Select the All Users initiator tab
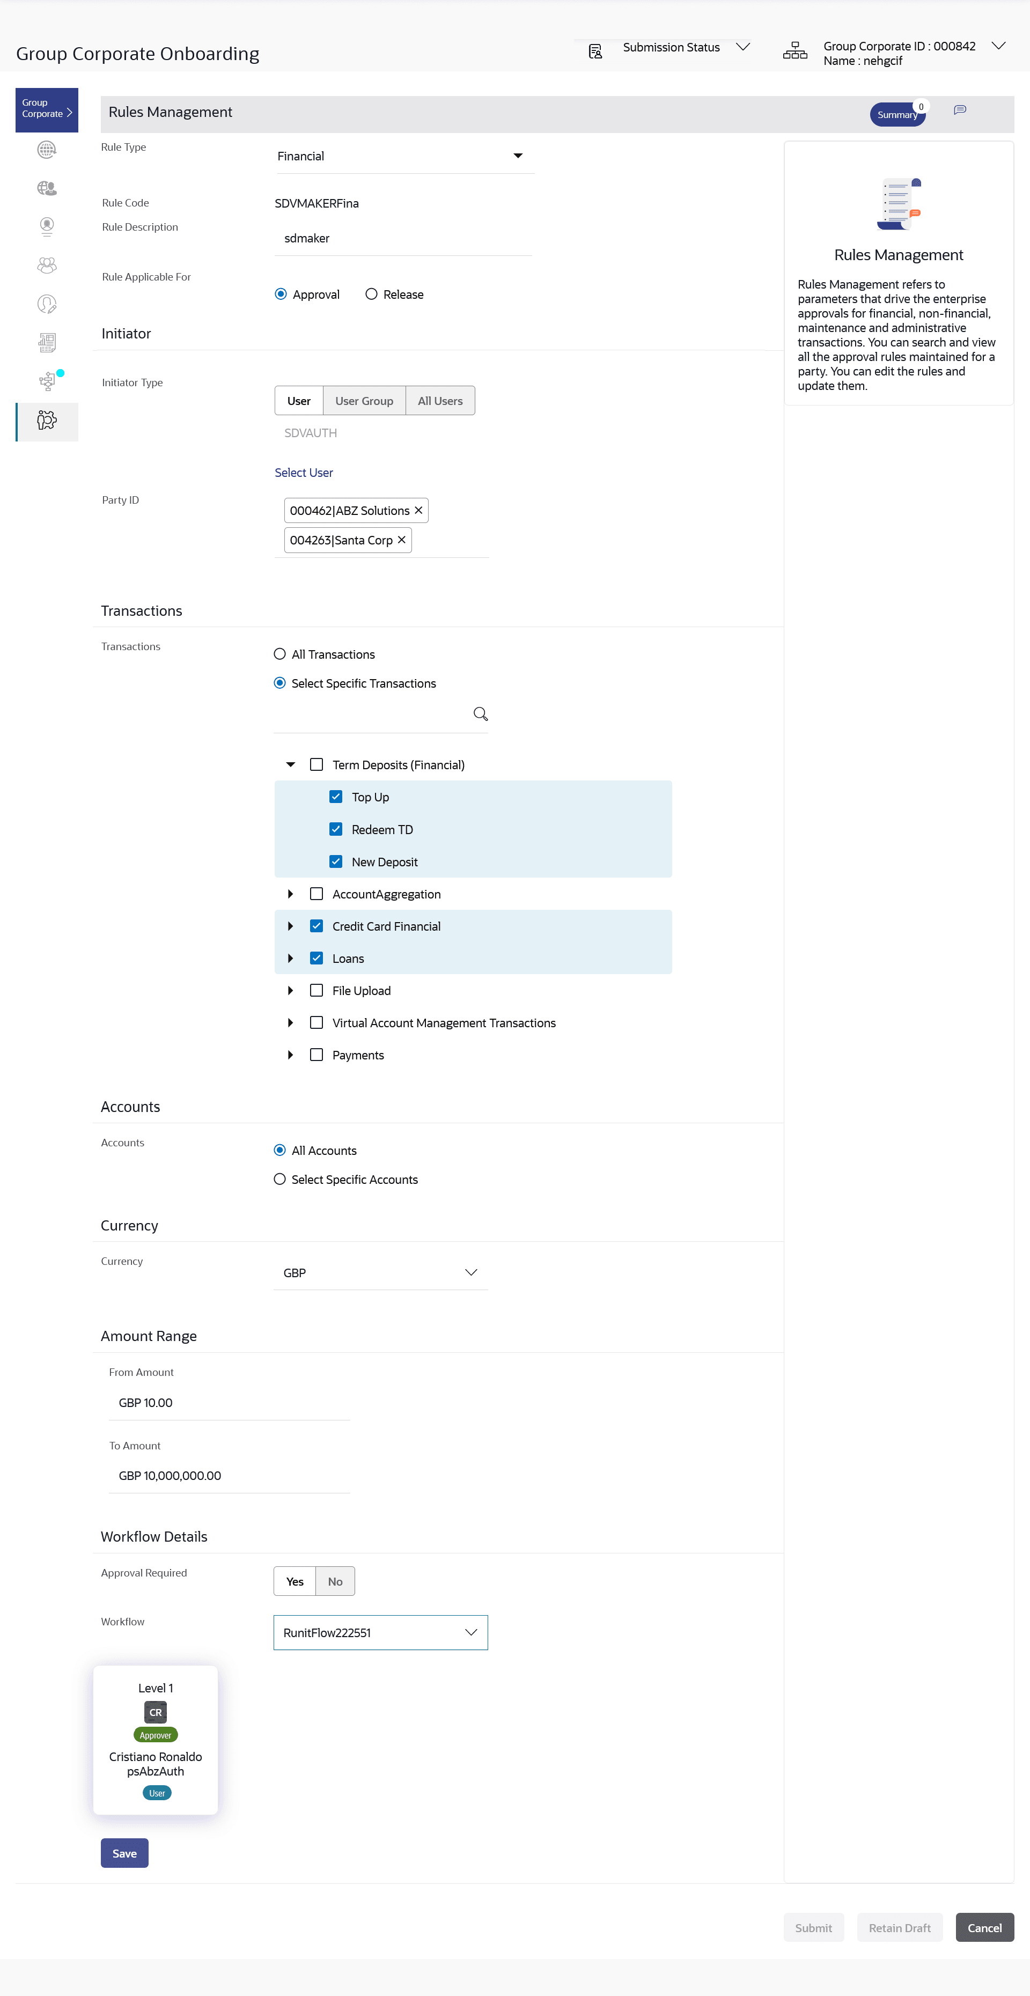1030x1996 pixels. [439, 401]
